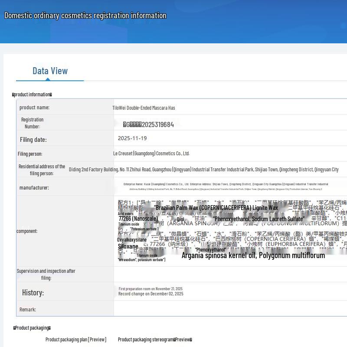Screen dimensions: 347x347
Task: Select the product name 'TiloWei Double-Ended Mascara Has'
Action: [x=144, y=108]
